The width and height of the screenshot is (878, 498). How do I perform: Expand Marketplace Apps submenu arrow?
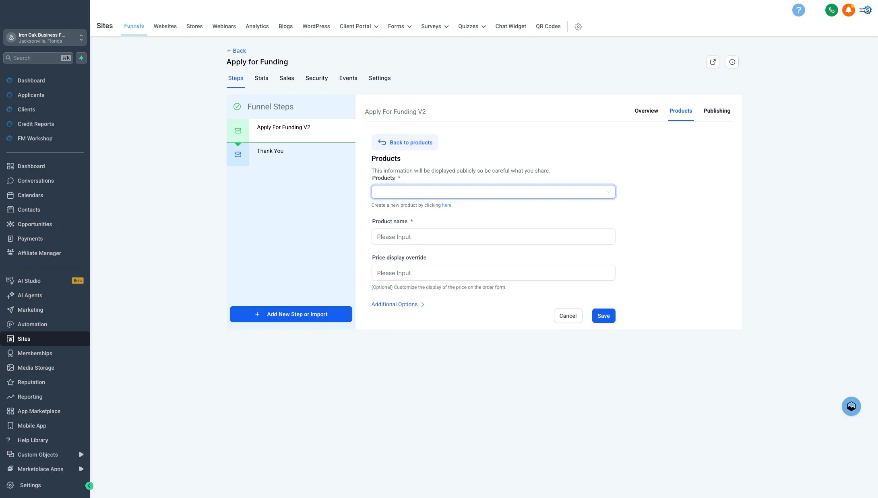81,469
